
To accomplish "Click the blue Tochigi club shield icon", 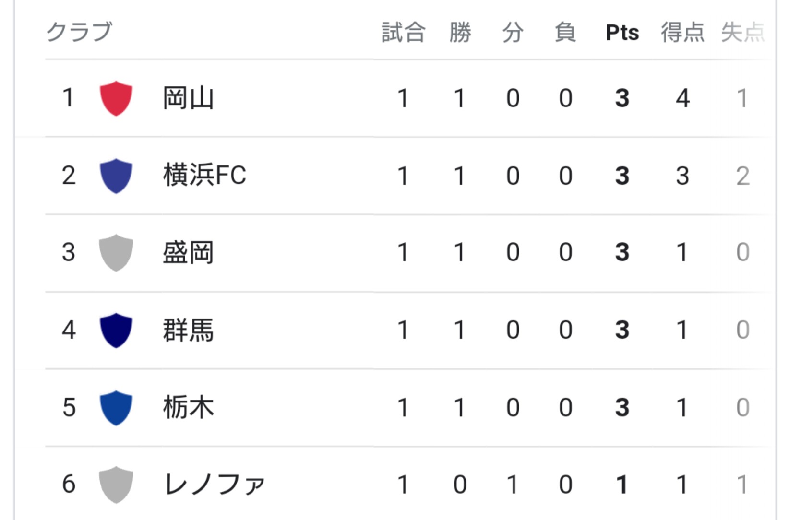I will (x=116, y=408).
